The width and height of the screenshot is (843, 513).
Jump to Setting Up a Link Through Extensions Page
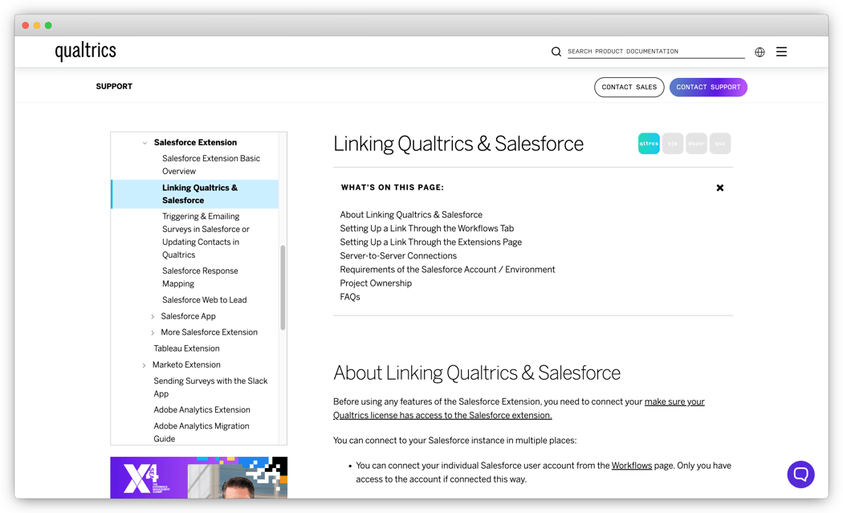click(430, 242)
